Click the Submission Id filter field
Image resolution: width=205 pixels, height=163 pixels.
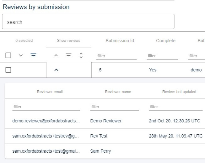coord(116,56)
